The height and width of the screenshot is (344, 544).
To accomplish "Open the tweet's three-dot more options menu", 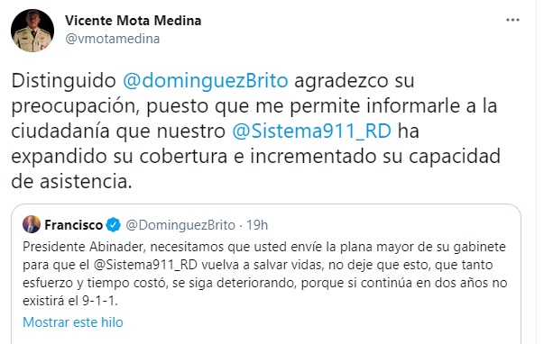I will point(512,20).
